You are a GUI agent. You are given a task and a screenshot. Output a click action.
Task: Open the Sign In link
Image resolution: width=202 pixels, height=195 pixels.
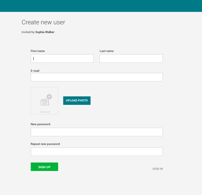[x=157, y=169]
